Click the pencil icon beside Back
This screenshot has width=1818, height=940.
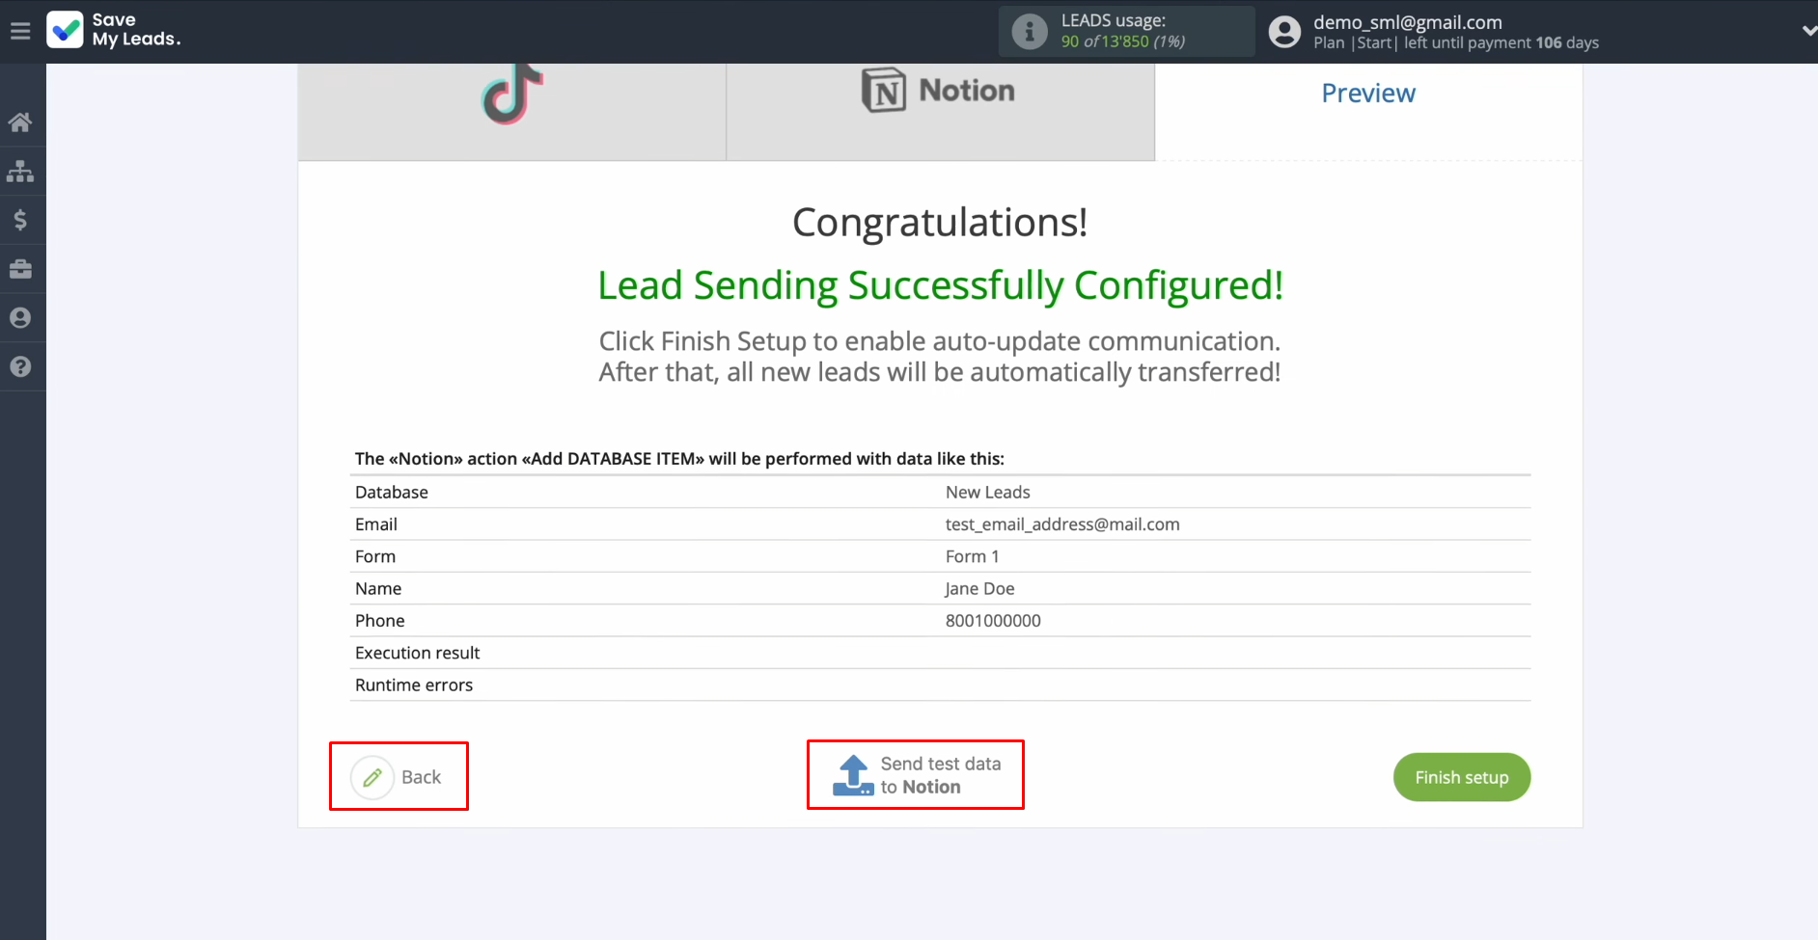[372, 777]
